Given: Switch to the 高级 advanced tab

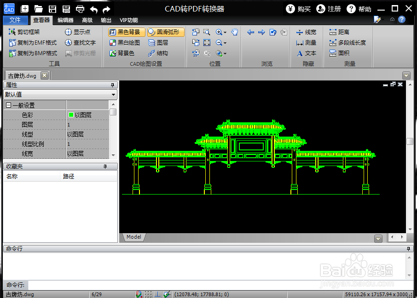Looking at the screenshot, I should (87, 20).
